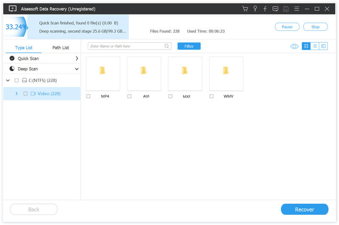Viewport: 339px width, 225px height.
Task: Switch to the Path List tab
Action: point(61,48)
